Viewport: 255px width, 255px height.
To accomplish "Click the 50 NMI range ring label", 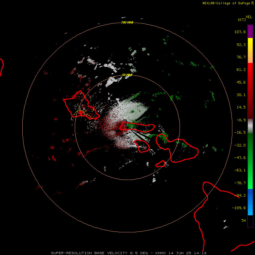I will (x=127, y=75).
